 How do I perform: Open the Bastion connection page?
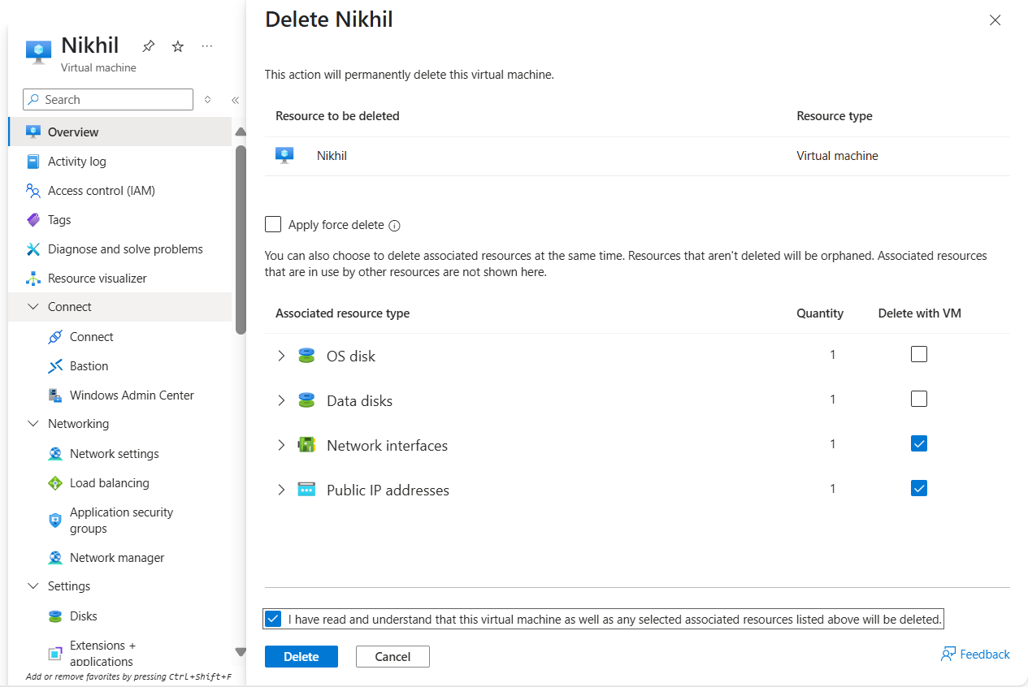(120, 366)
